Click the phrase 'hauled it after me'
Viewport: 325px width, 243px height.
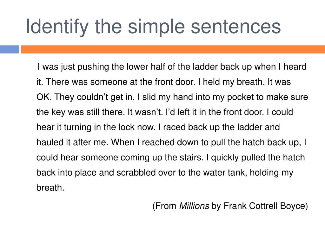point(72,142)
